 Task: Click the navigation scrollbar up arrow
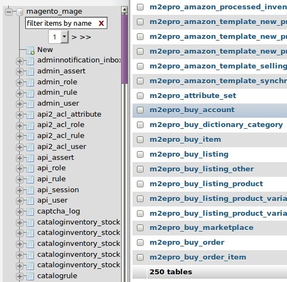(124, 9)
